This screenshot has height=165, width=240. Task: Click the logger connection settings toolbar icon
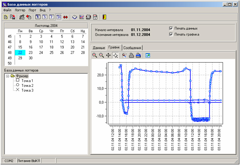(x=22, y=17)
